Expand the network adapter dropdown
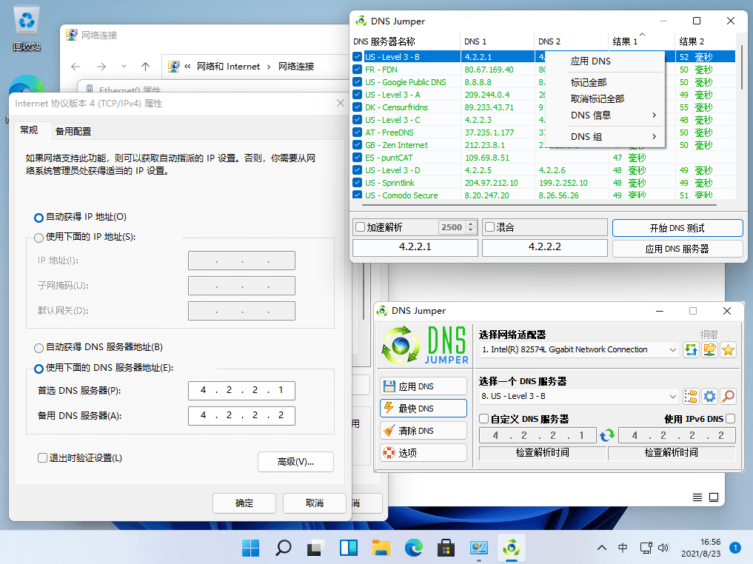 673,350
